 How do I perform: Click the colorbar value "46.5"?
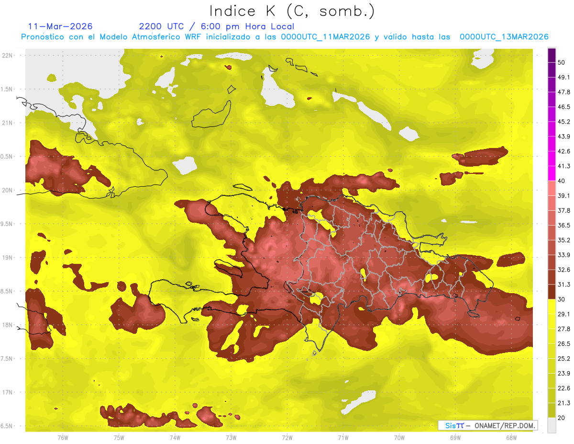tap(563, 107)
